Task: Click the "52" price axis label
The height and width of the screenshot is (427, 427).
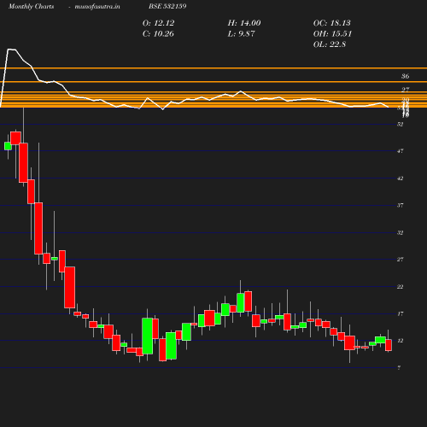Action: [x=401, y=124]
